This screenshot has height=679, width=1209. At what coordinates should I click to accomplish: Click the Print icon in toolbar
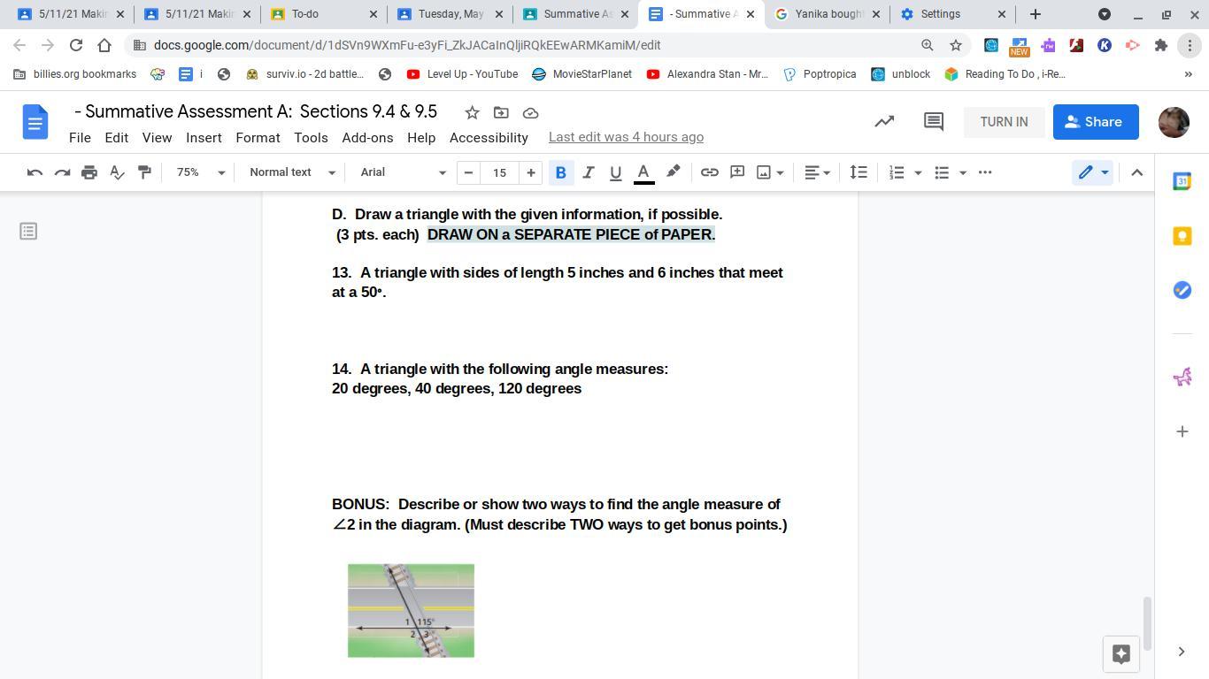click(x=89, y=172)
